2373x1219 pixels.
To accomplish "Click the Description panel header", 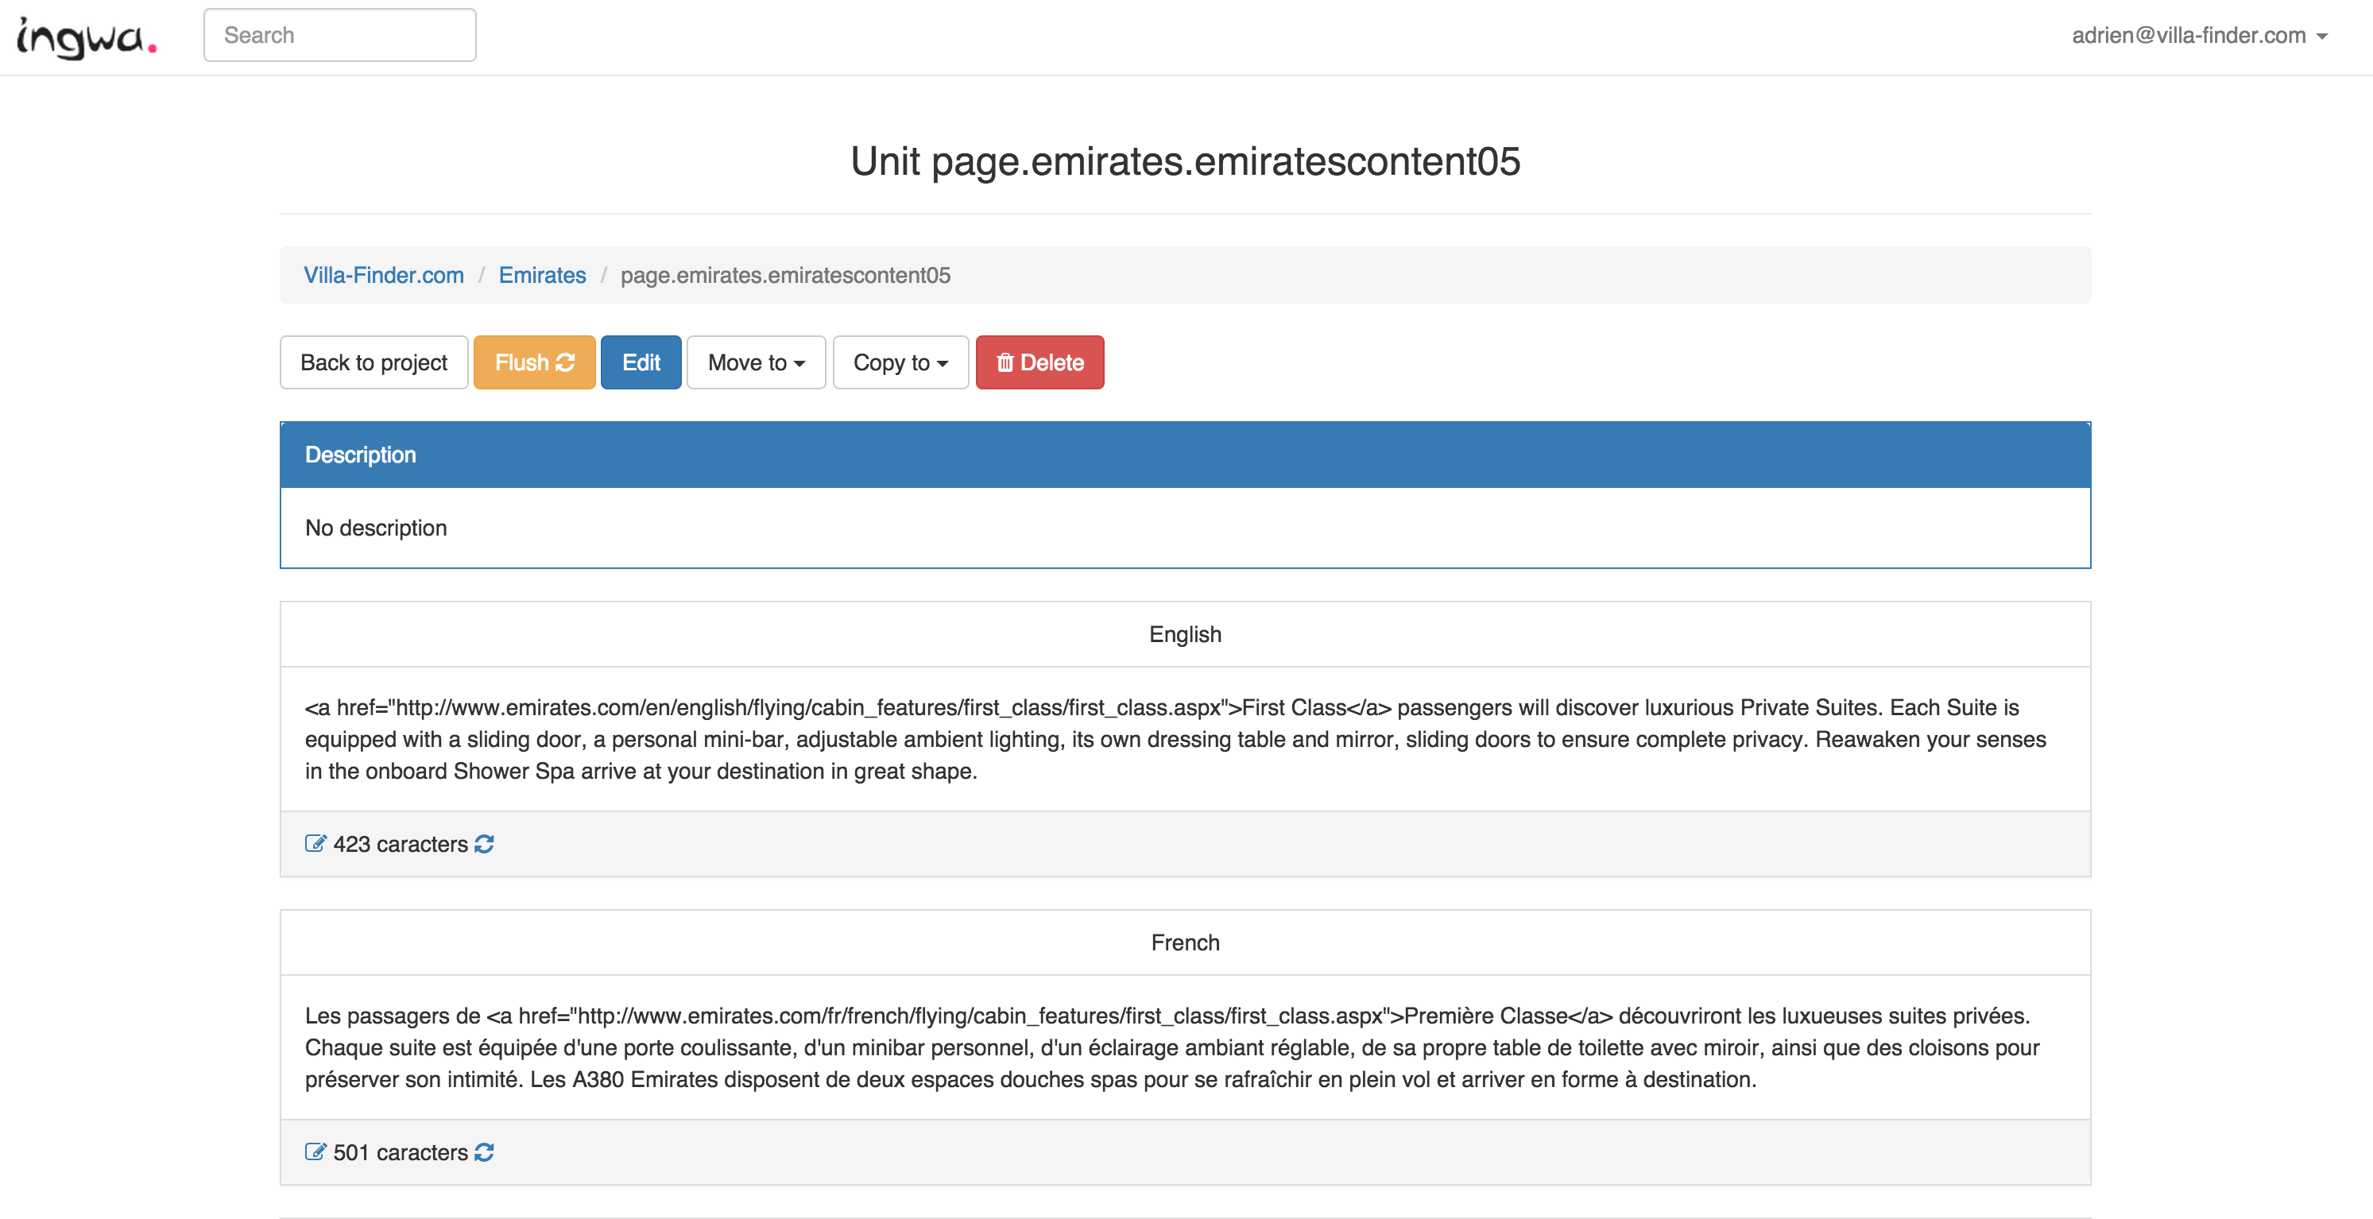I will pyautogui.click(x=1185, y=455).
